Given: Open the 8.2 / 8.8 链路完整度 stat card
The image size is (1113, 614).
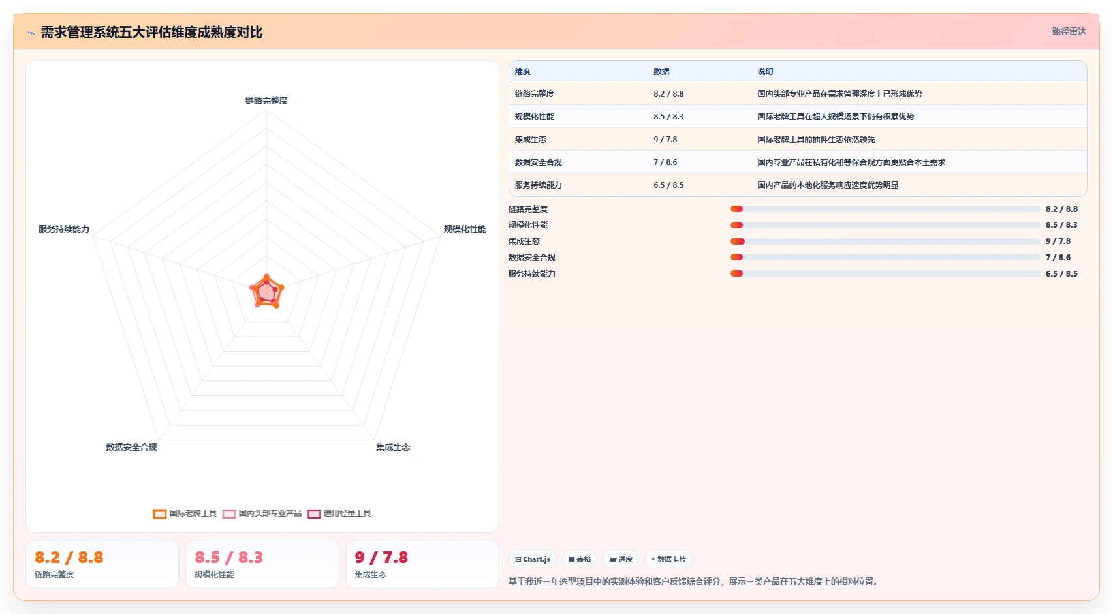Looking at the screenshot, I should coord(102,564).
